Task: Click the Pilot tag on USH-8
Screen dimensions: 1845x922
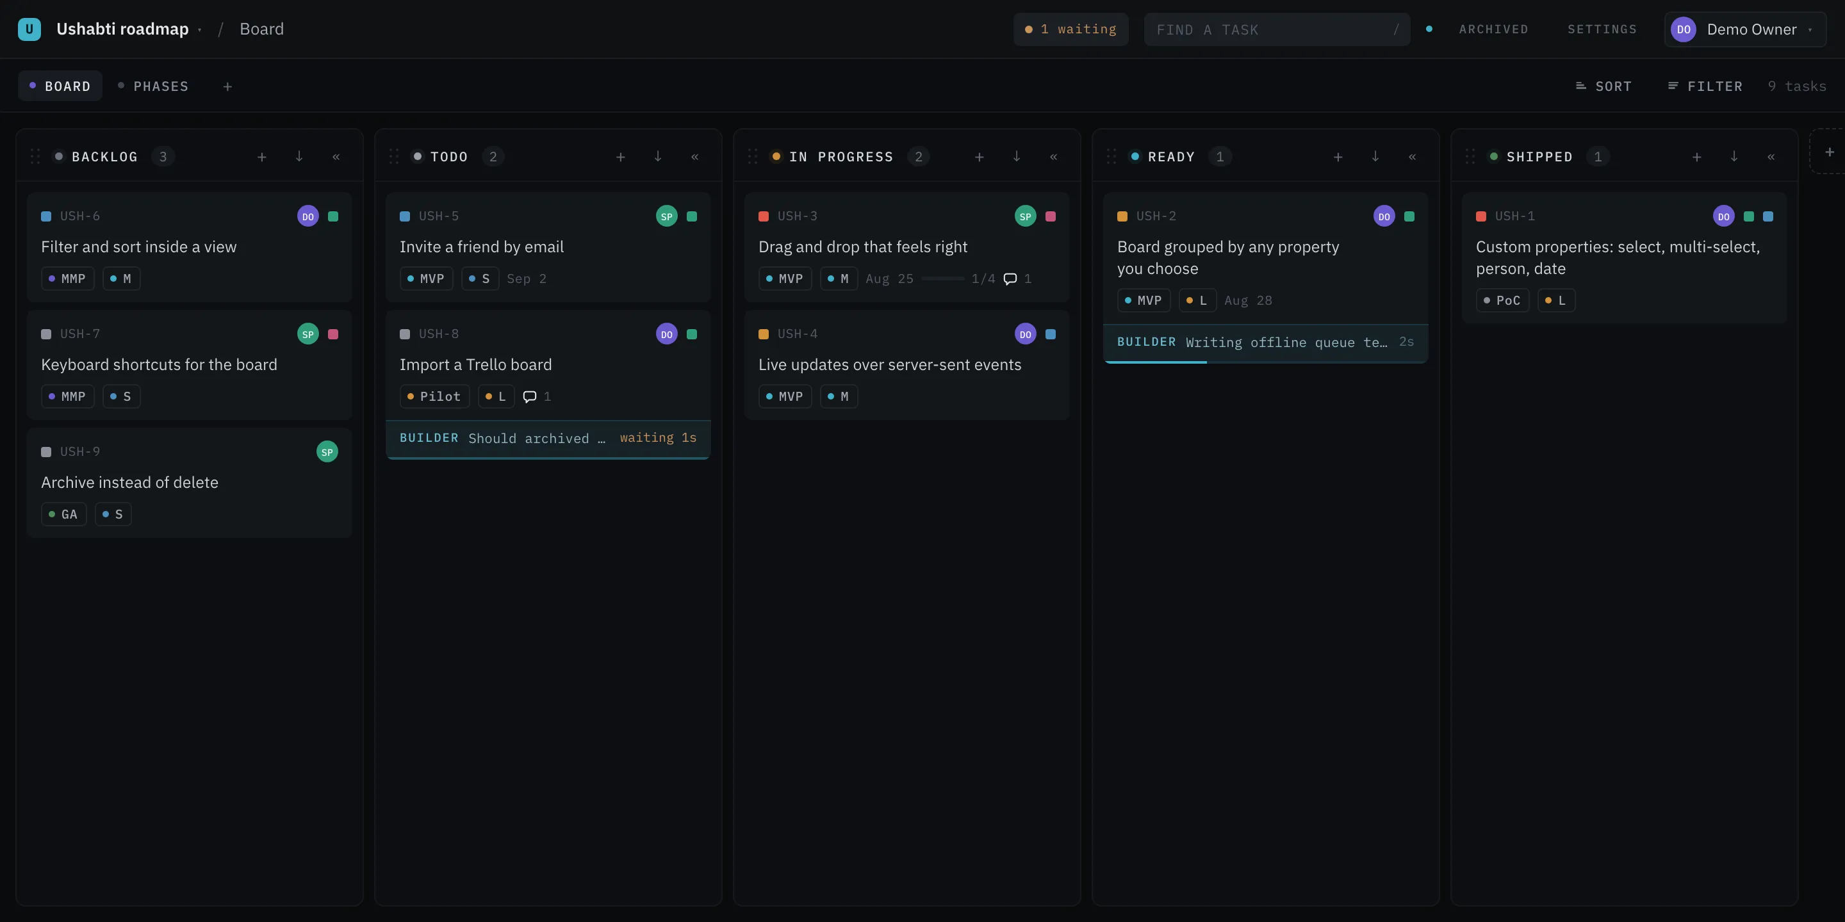Action: (x=435, y=396)
